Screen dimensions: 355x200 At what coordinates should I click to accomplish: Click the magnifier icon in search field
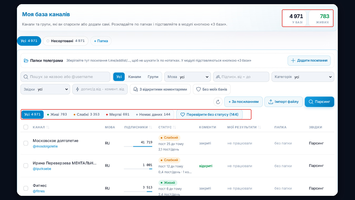pyautogui.click(x=26, y=77)
